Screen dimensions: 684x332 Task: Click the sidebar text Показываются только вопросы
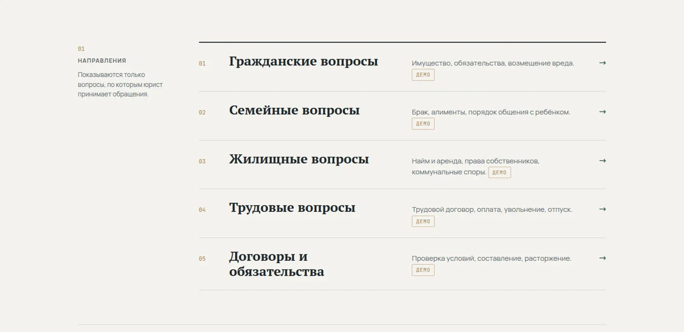click(120, 84)
